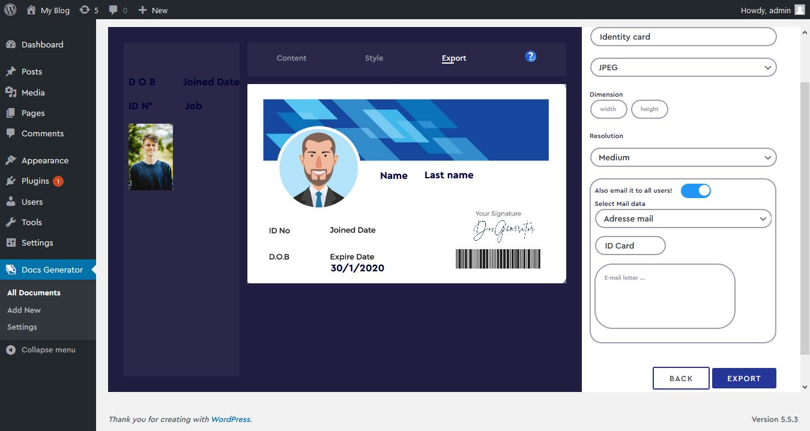Click the Name text on card
Image resolution: width=810 pixels, height=431 pixels.
click(x=394, y=176)
